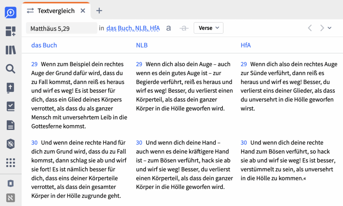This screenshot has height=206, width=343.
Task: Click verse number 29 in das Buch
Action: (35, 64)
